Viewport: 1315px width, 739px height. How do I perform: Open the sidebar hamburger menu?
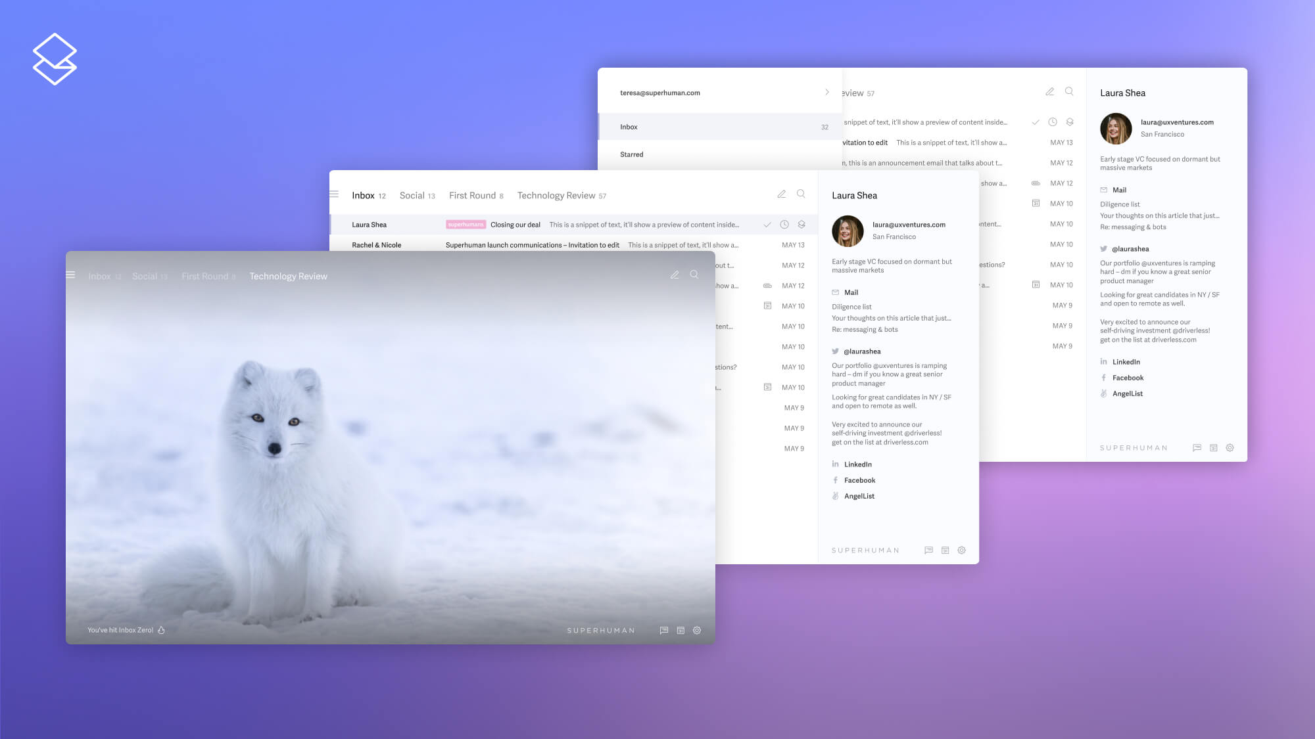pyautogui.click(x=334, y=194)
